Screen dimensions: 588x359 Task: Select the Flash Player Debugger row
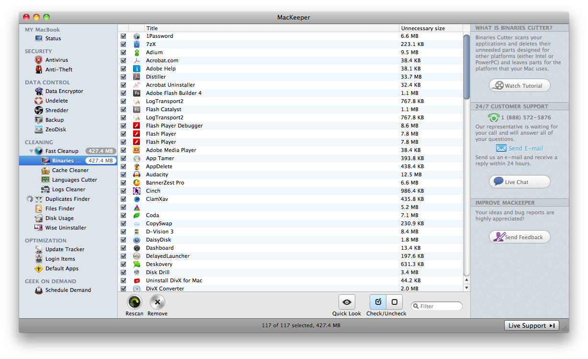290,126
